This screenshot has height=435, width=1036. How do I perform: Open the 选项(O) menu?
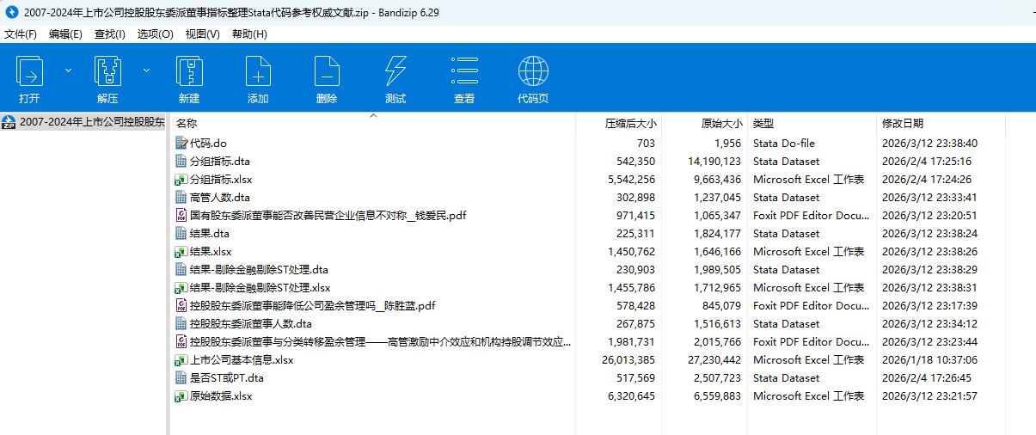coord(155,34)
